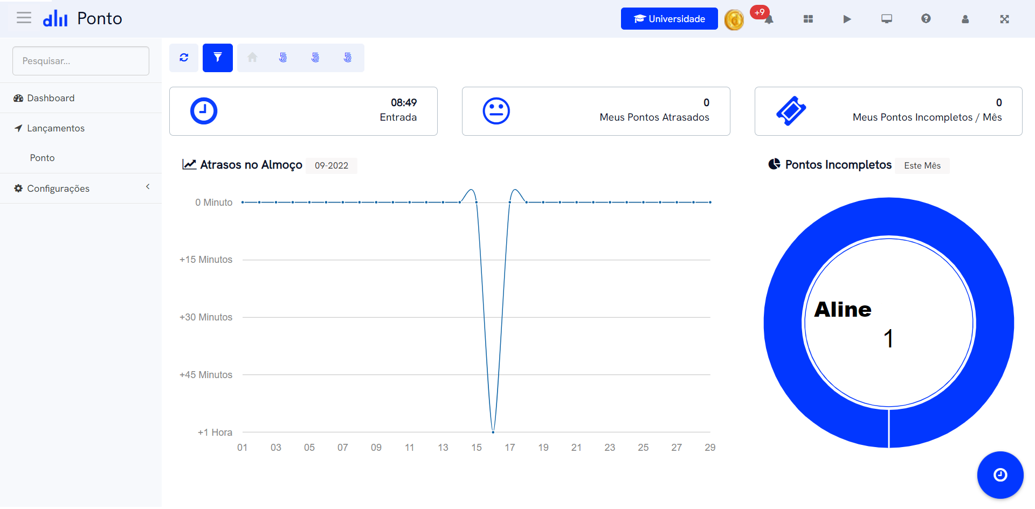Open the hamburger menu
The height and width of the screenshot is (509, 1035).
24,18
